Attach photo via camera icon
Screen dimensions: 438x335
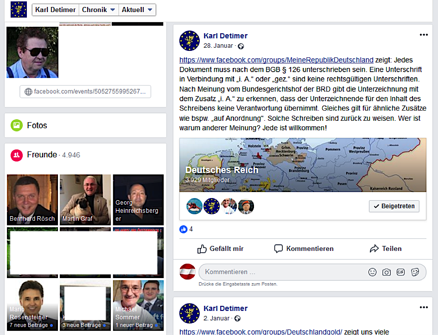387,272
